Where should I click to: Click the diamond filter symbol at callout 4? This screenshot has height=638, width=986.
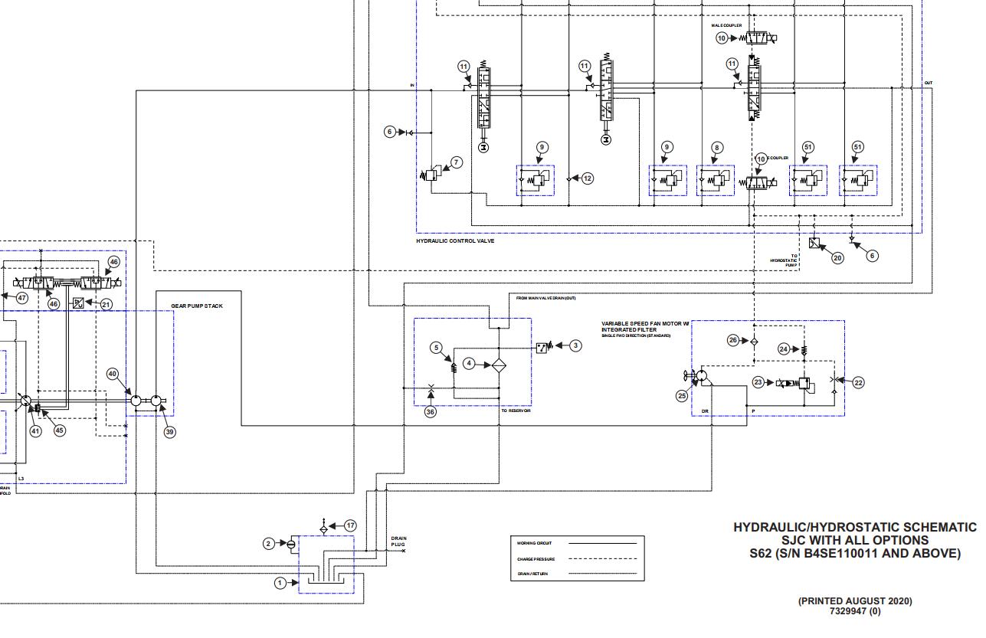[x=499, y=365]
